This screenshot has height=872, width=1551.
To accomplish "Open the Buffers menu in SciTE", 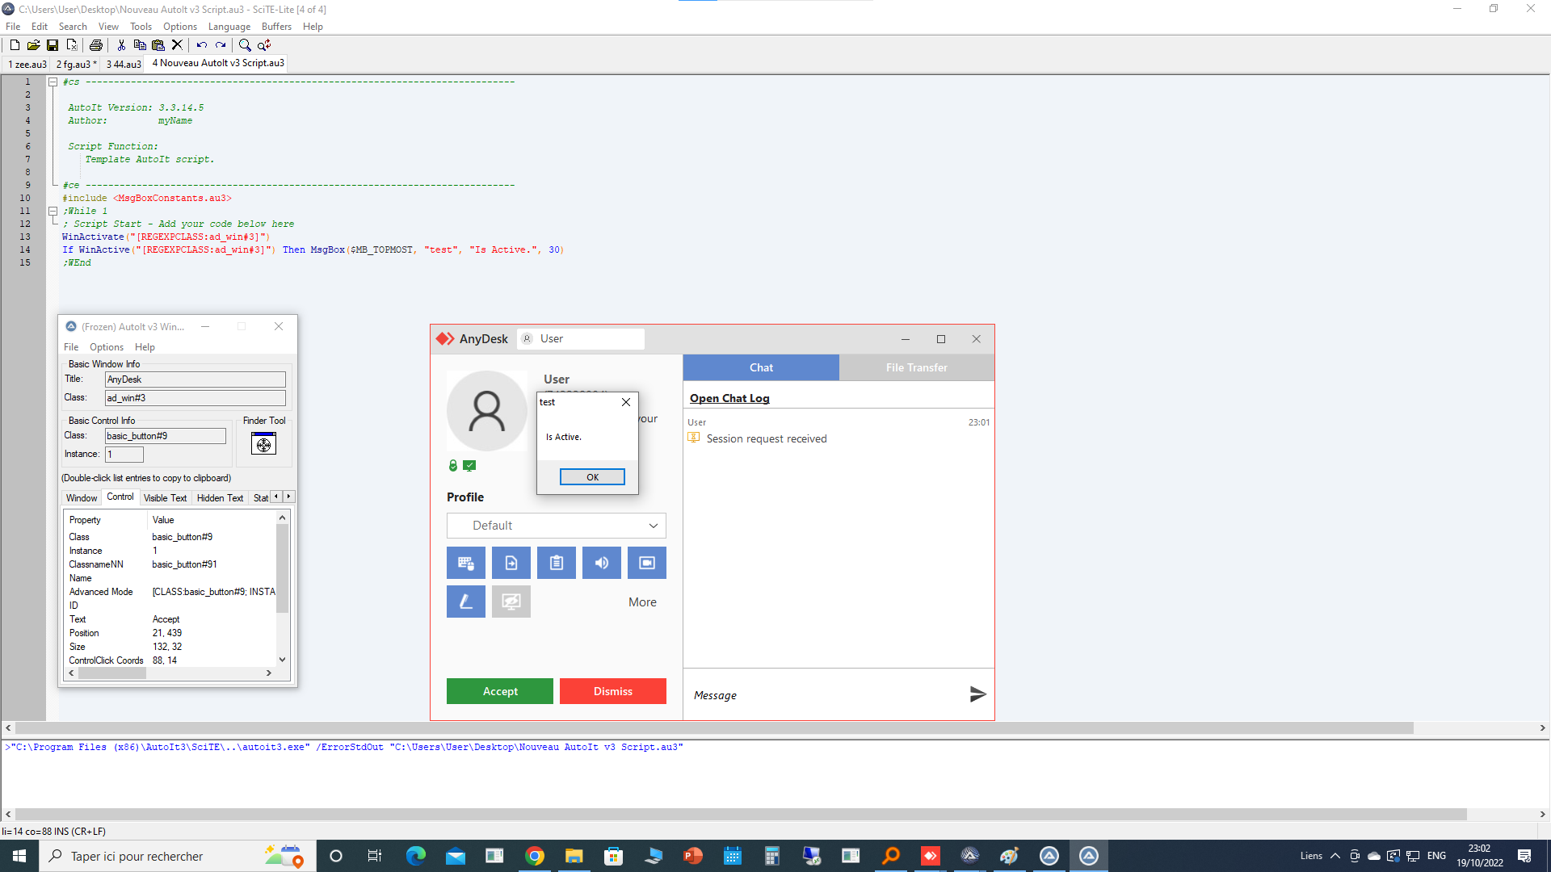I will pyautogui.click(x=276, y=27).
